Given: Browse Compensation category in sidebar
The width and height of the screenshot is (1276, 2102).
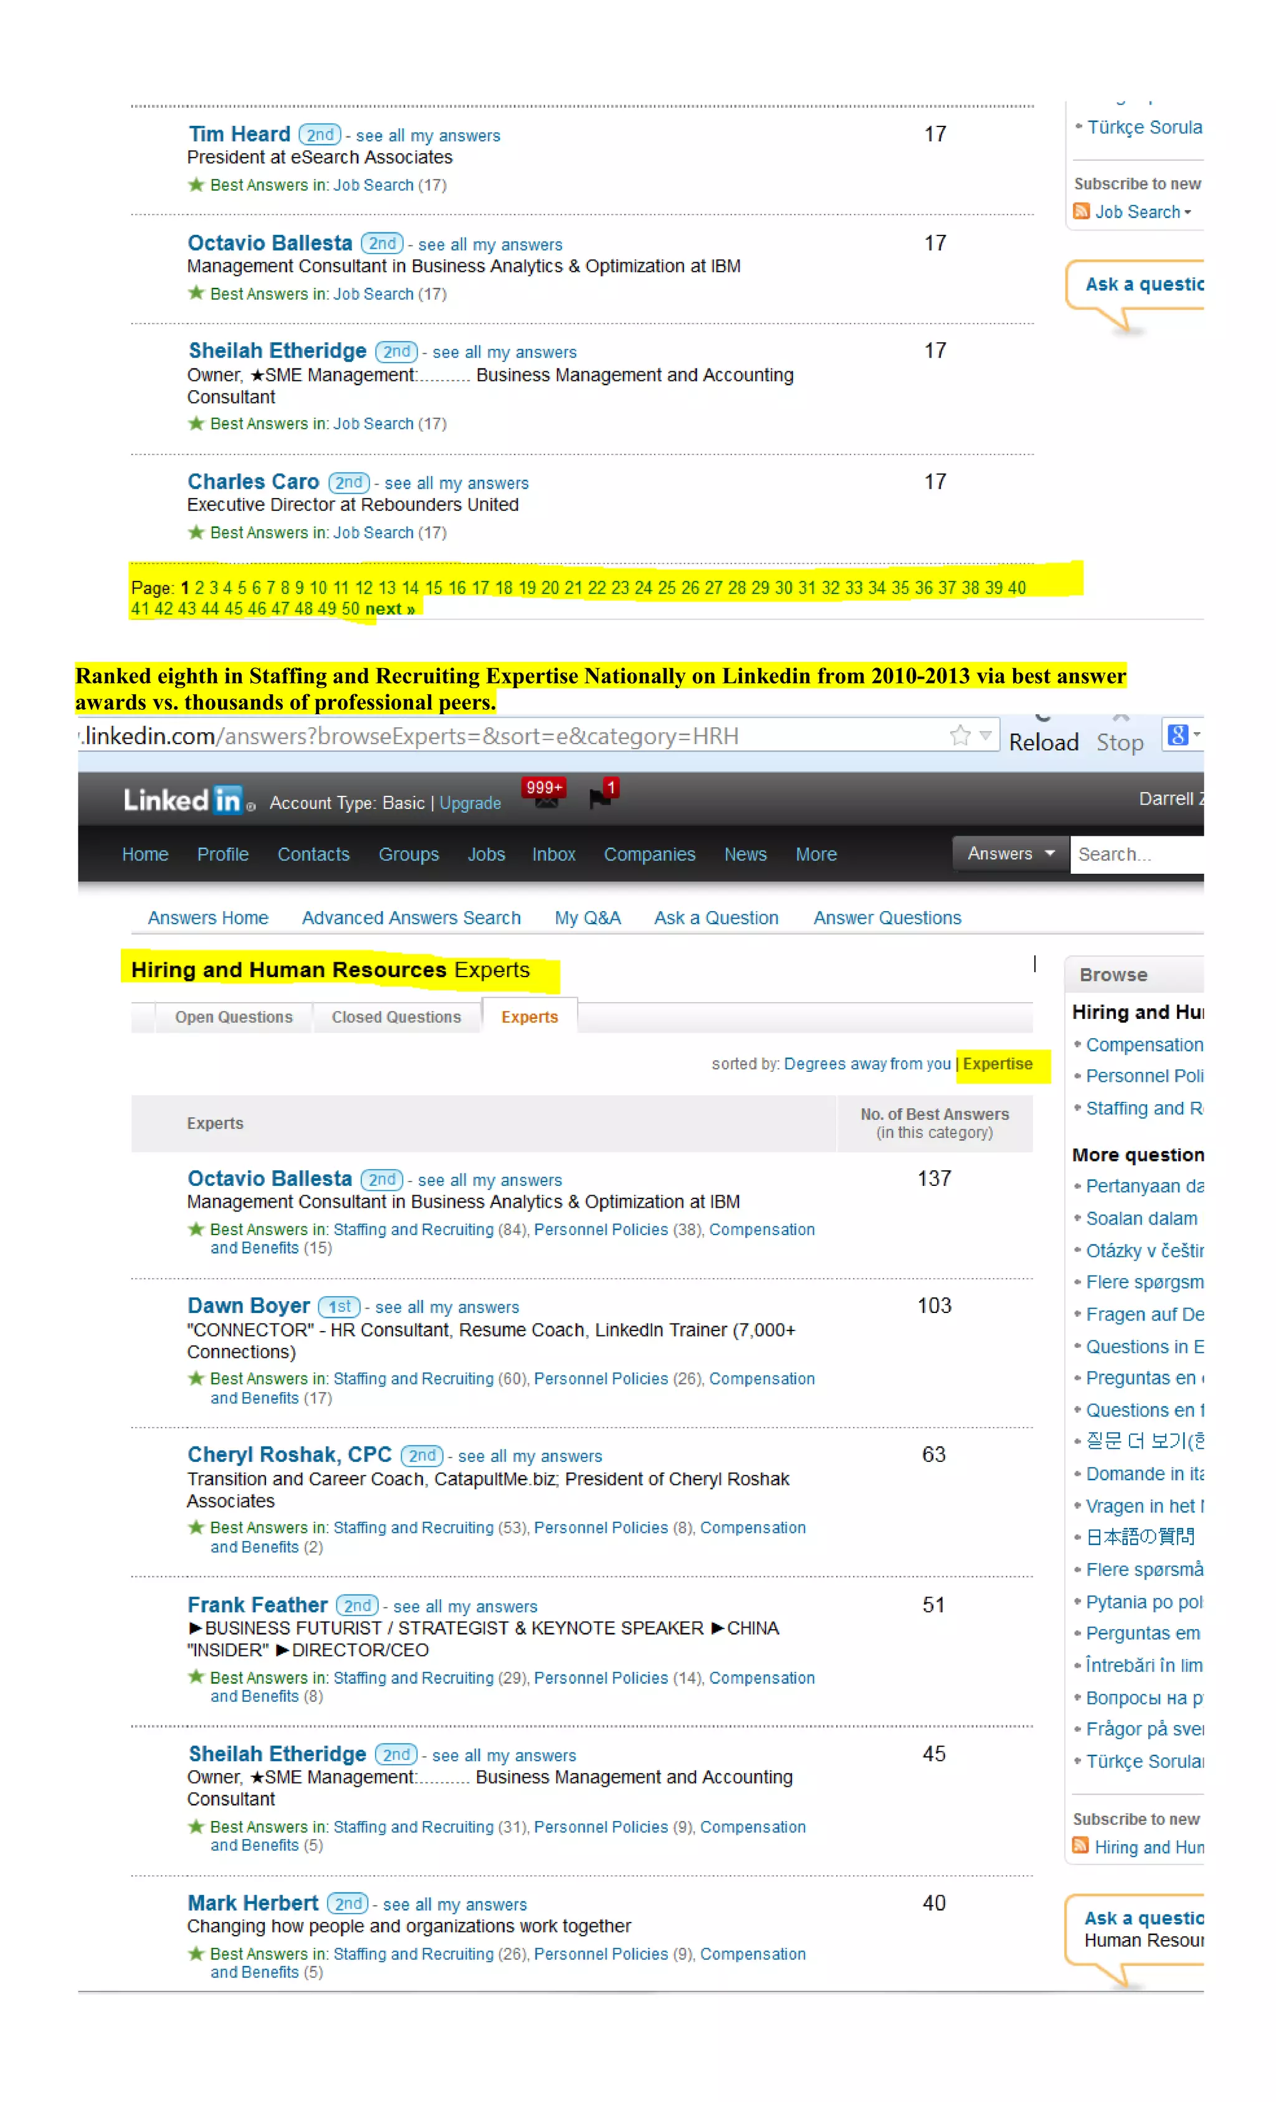Looking at the screenshot, I should tap(1144, 1044).
